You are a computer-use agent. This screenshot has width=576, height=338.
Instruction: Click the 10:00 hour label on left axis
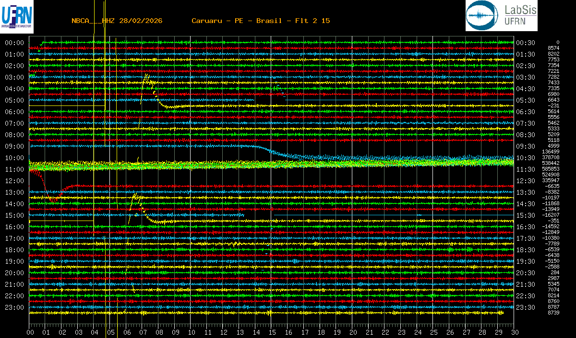click(x=14, y=158)
